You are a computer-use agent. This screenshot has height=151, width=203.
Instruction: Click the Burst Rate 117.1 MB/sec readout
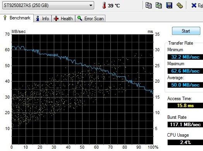point(185,125)
